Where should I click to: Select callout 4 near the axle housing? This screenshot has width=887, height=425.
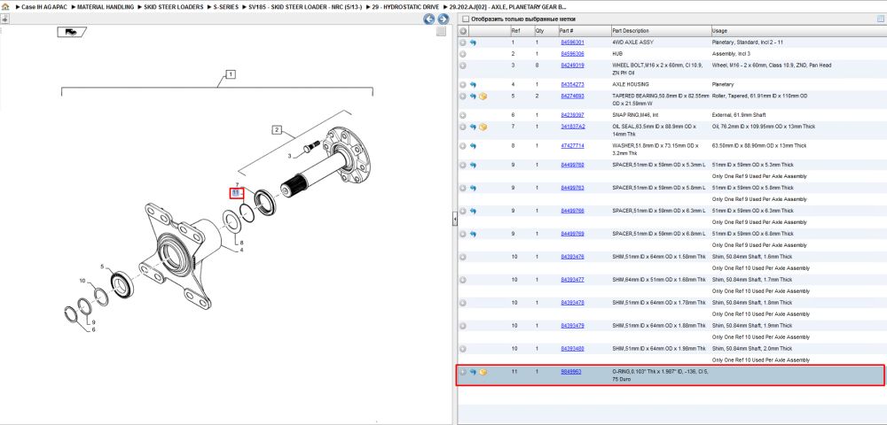241,250
